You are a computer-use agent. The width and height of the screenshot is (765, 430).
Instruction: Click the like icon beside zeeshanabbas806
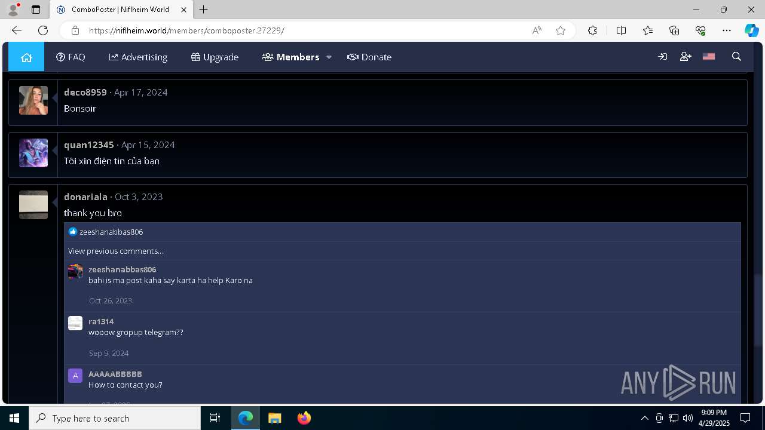tap(73, 232)
